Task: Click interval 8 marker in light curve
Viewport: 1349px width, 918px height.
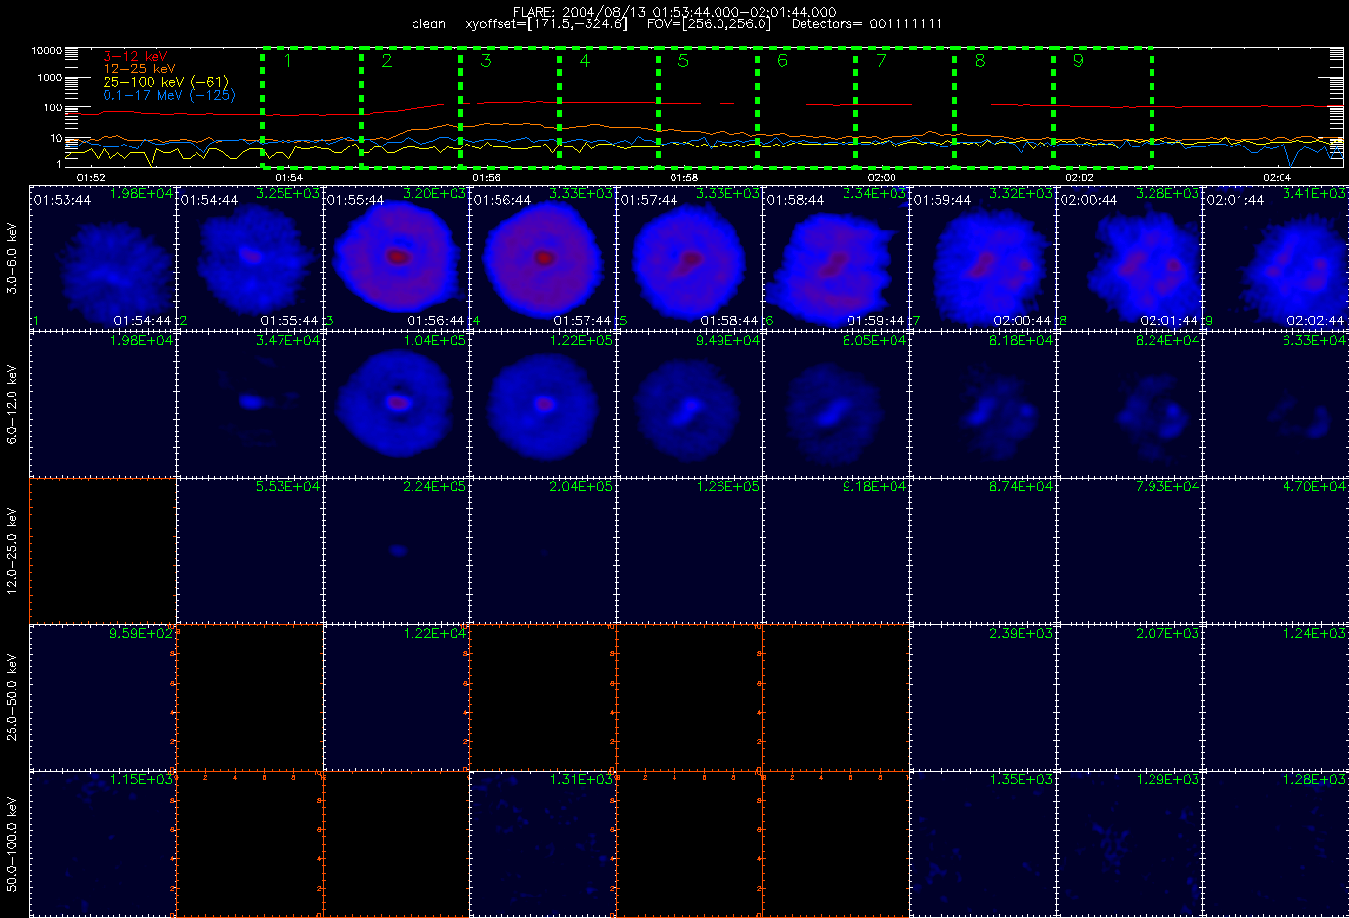Action: [980, 61]
